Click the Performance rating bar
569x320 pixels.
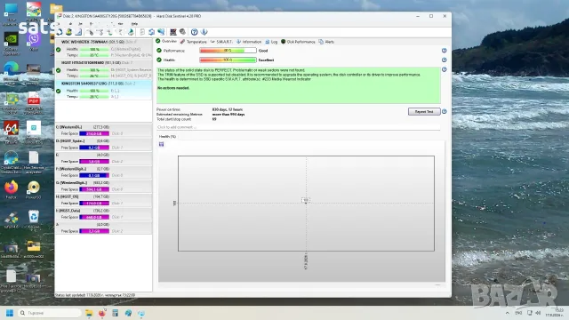[x=228, y=51]
